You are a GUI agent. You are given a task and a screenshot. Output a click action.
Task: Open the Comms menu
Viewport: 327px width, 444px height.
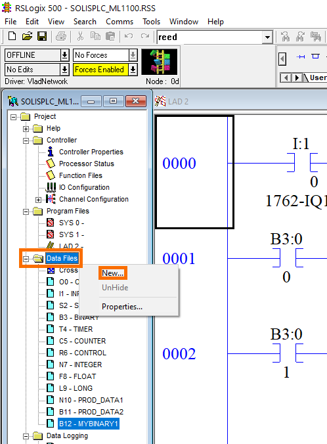pyautogui.click(x=120, y=22)
